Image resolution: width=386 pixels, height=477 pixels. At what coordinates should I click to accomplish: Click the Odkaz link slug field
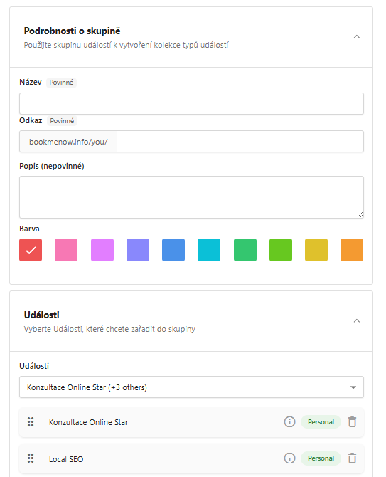[240, 142]
